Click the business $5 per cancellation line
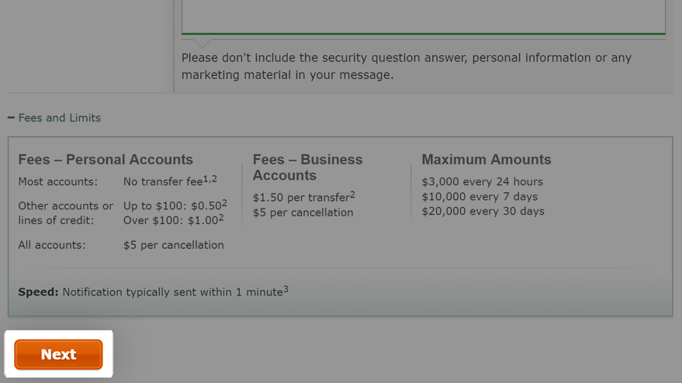The width and height of the screenshot is (682, 383). click(x=303, y=212)
